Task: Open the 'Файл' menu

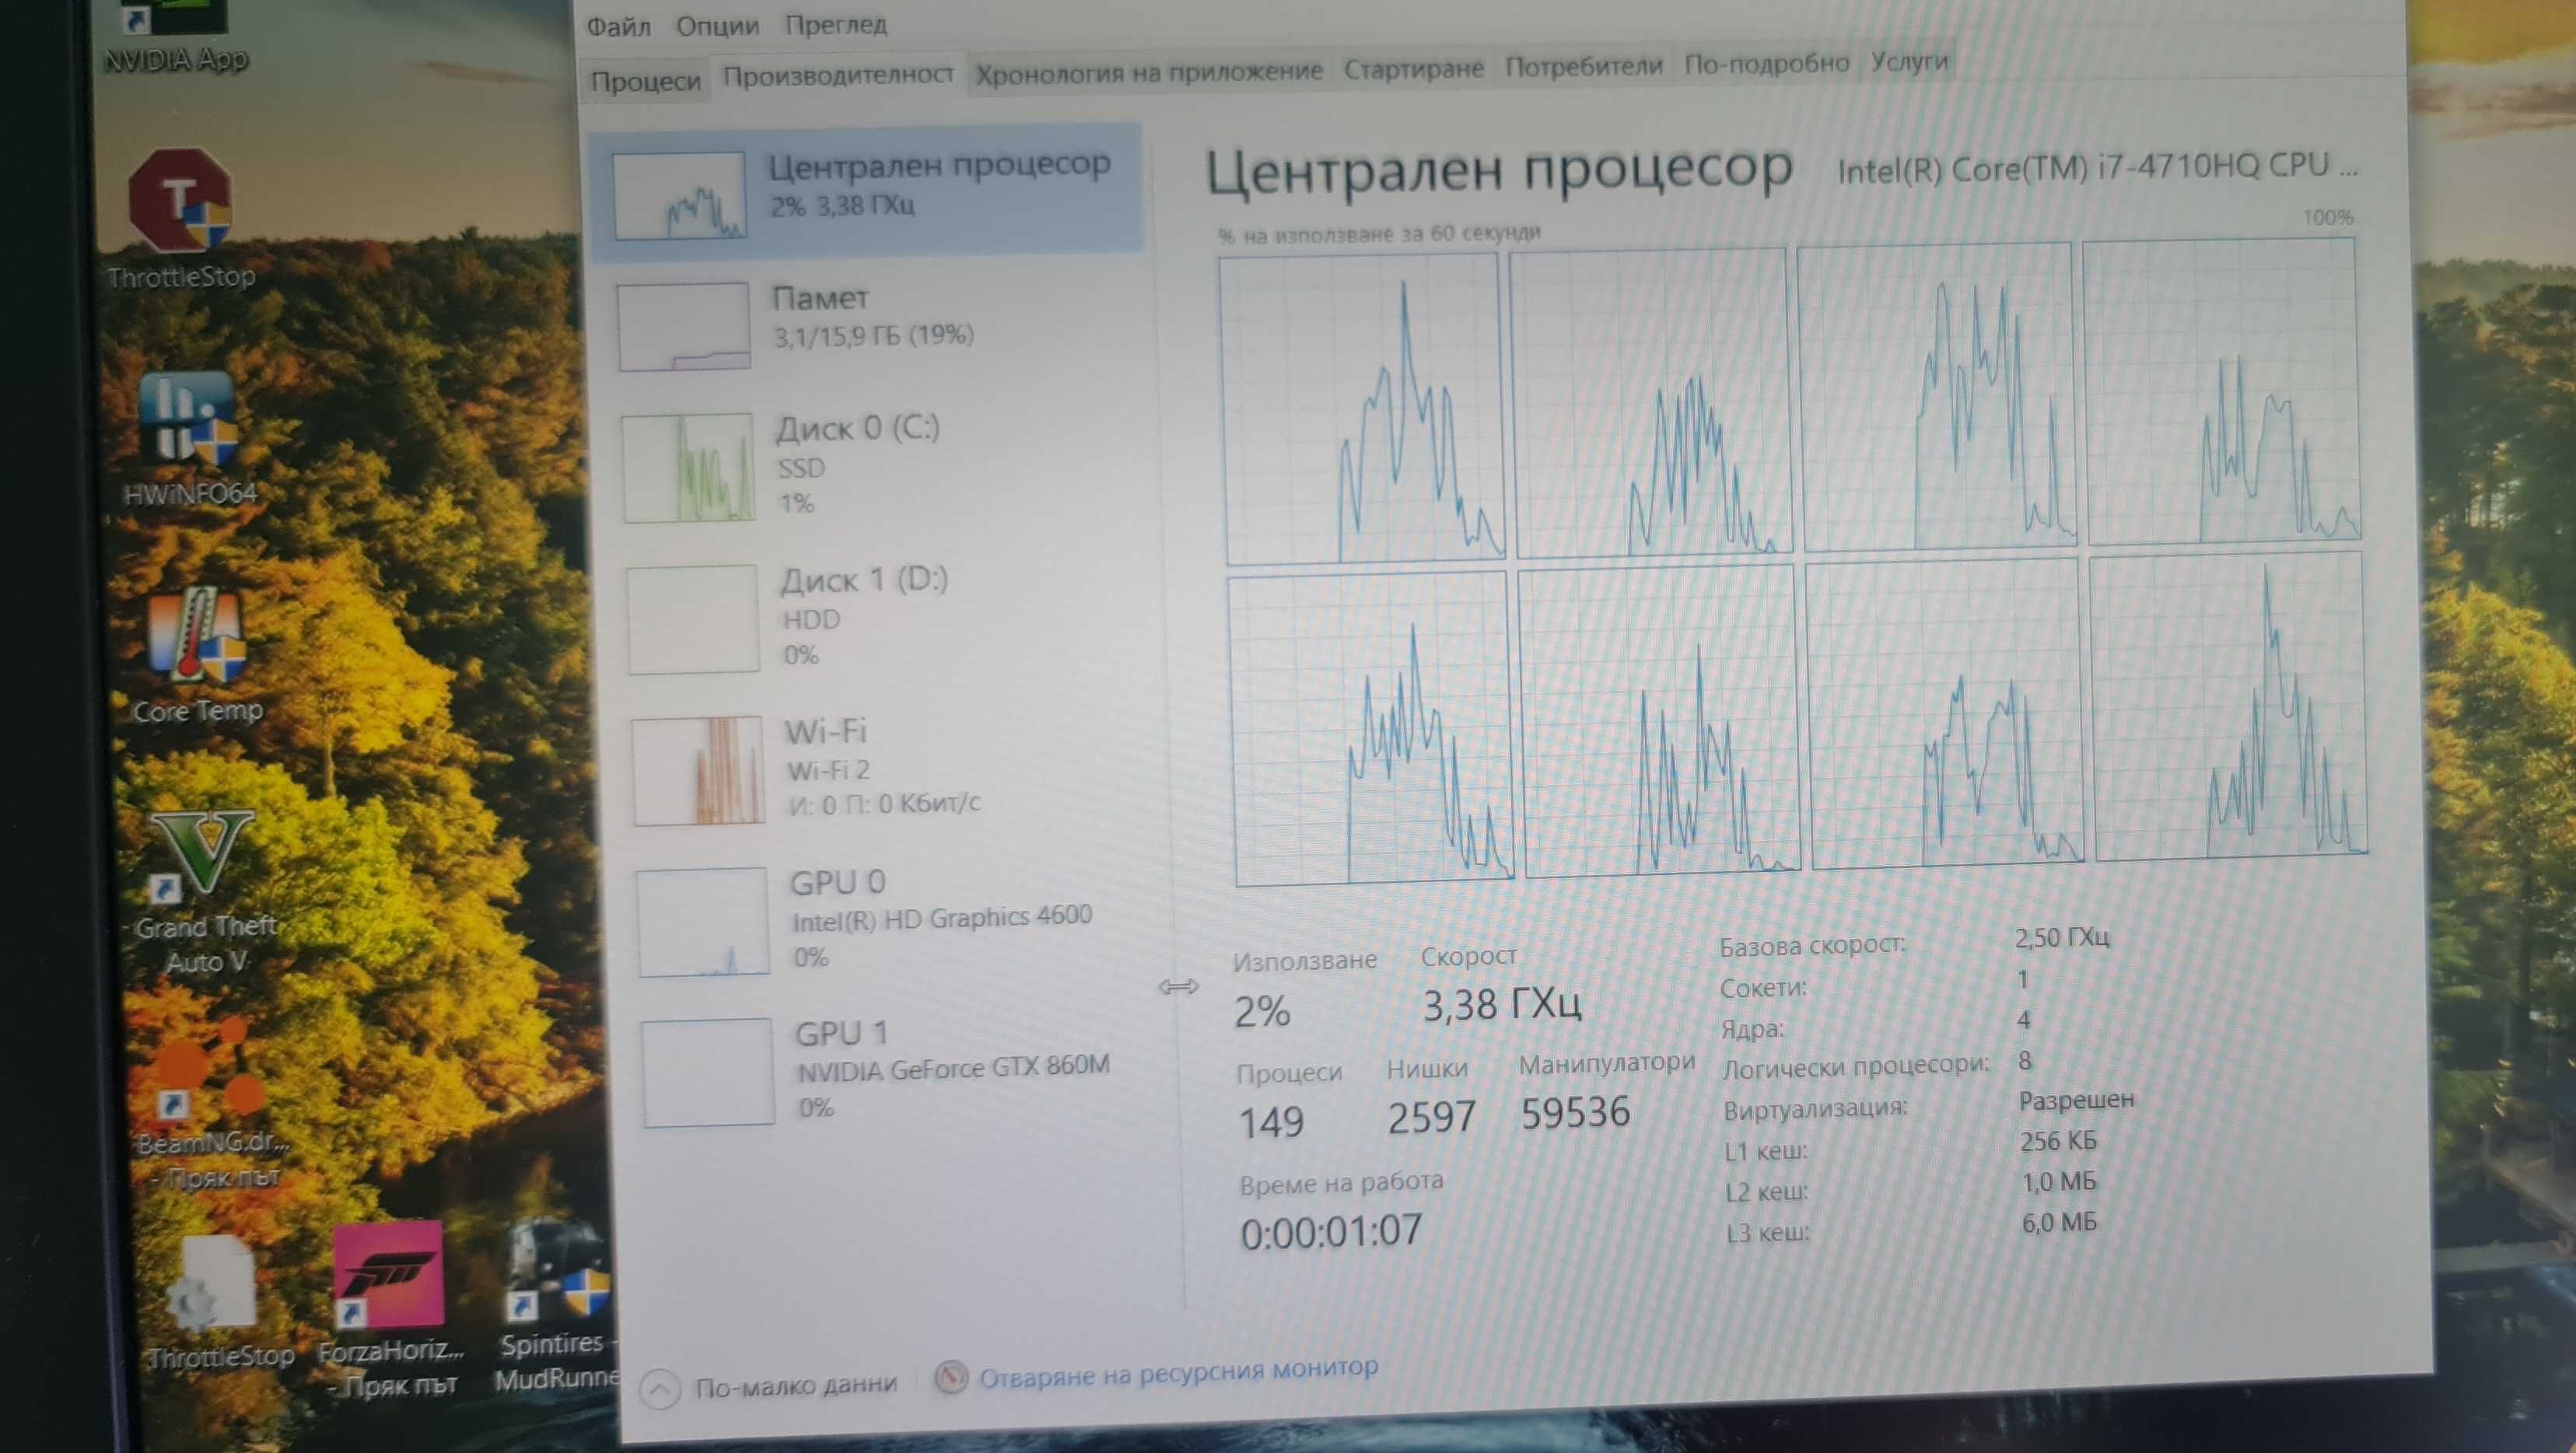Action: tap(618, 26)
